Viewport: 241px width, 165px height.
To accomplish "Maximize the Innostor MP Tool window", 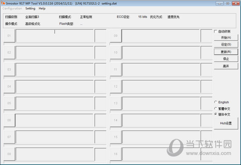I will [x=228, y=3].
